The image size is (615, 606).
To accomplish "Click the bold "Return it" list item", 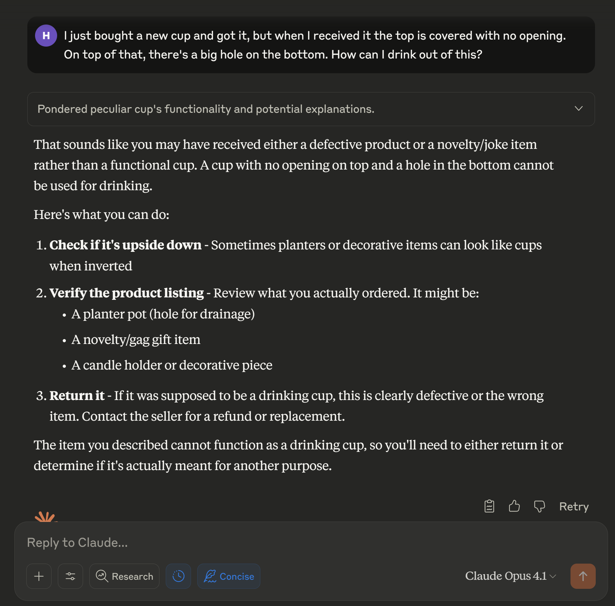I will 77,395.
